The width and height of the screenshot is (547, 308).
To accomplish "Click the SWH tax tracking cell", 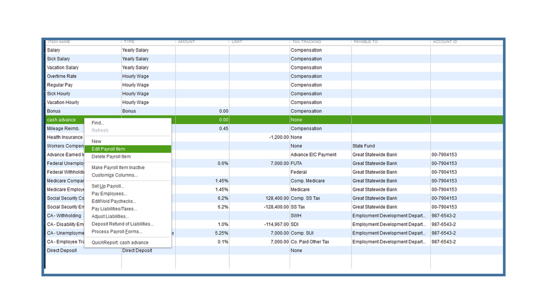I will click(x=296, y=216).
